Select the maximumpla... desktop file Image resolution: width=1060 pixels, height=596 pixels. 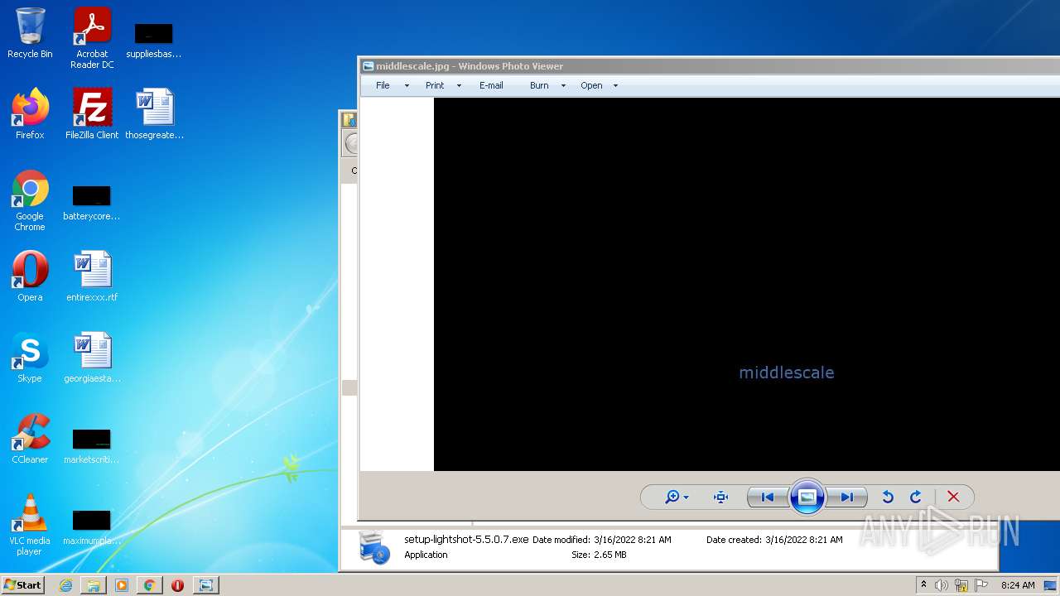point(92,526)
